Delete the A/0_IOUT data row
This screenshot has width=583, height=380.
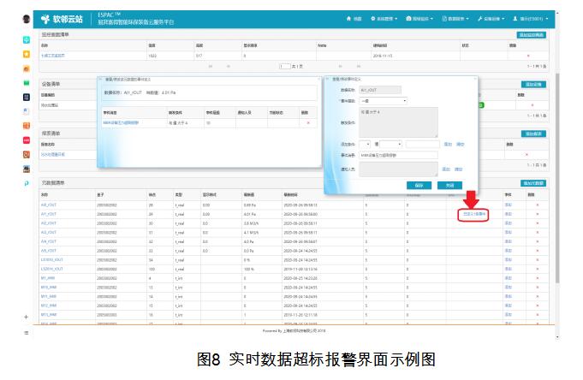pyautogui.click(x=537, y=205)
